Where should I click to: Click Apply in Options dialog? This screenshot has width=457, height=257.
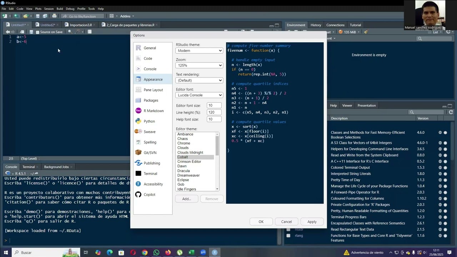tap(312, 222)
